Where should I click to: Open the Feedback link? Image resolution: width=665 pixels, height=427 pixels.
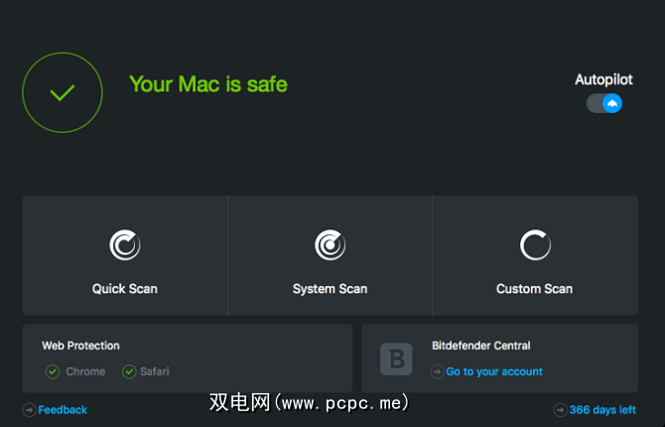(x=63, y=409)
